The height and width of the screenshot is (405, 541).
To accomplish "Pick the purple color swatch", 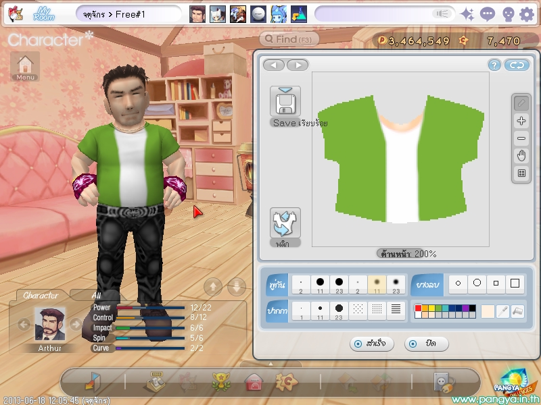I will click(465, 308).
